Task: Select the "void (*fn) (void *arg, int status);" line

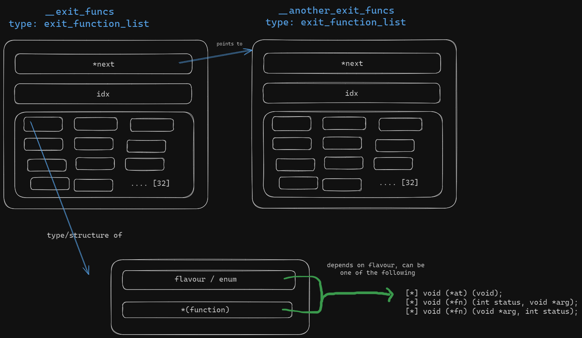Action: [x=491, y=312]
